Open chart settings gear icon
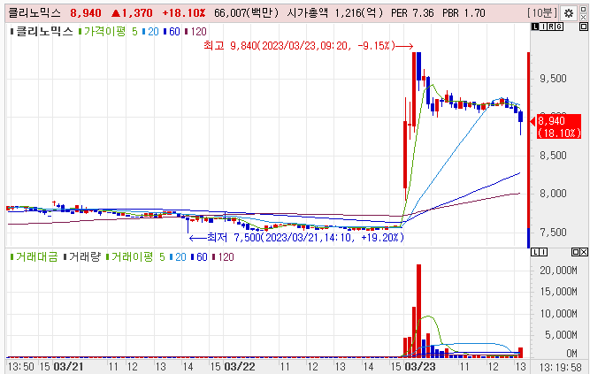 point(569,13)
